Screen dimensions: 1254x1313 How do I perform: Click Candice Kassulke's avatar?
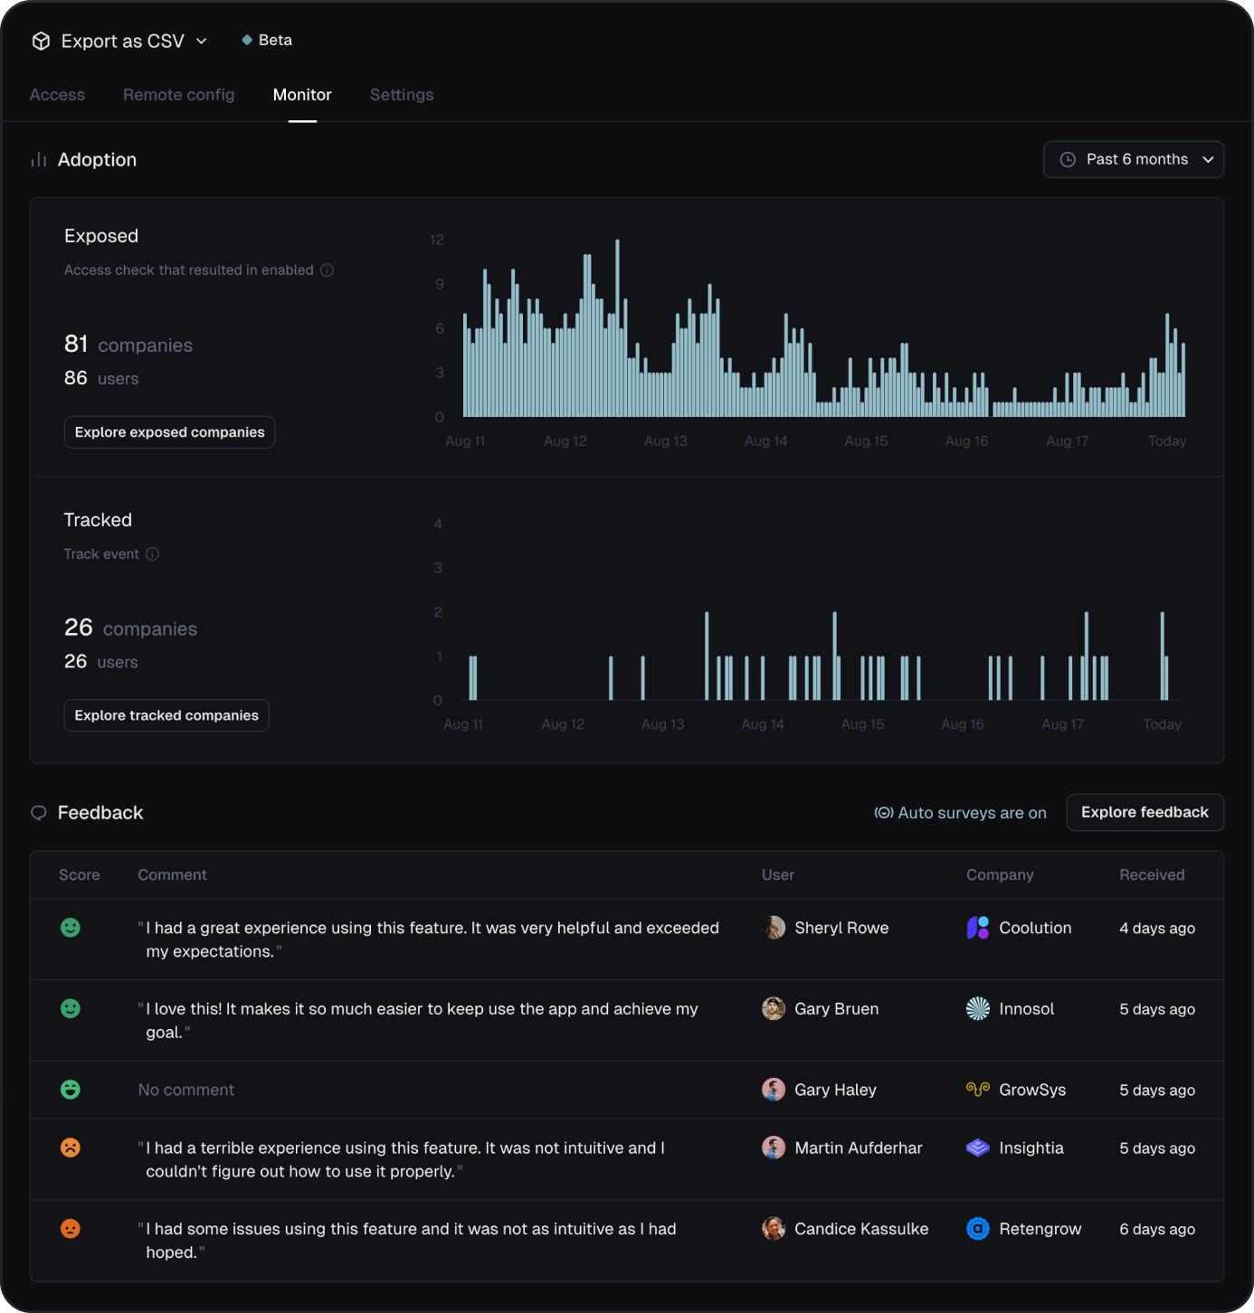[774, 1229]
